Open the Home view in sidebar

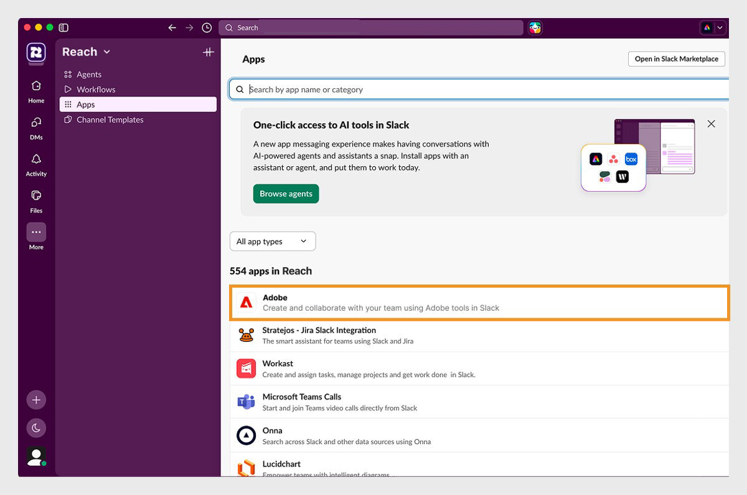[36, 91]
